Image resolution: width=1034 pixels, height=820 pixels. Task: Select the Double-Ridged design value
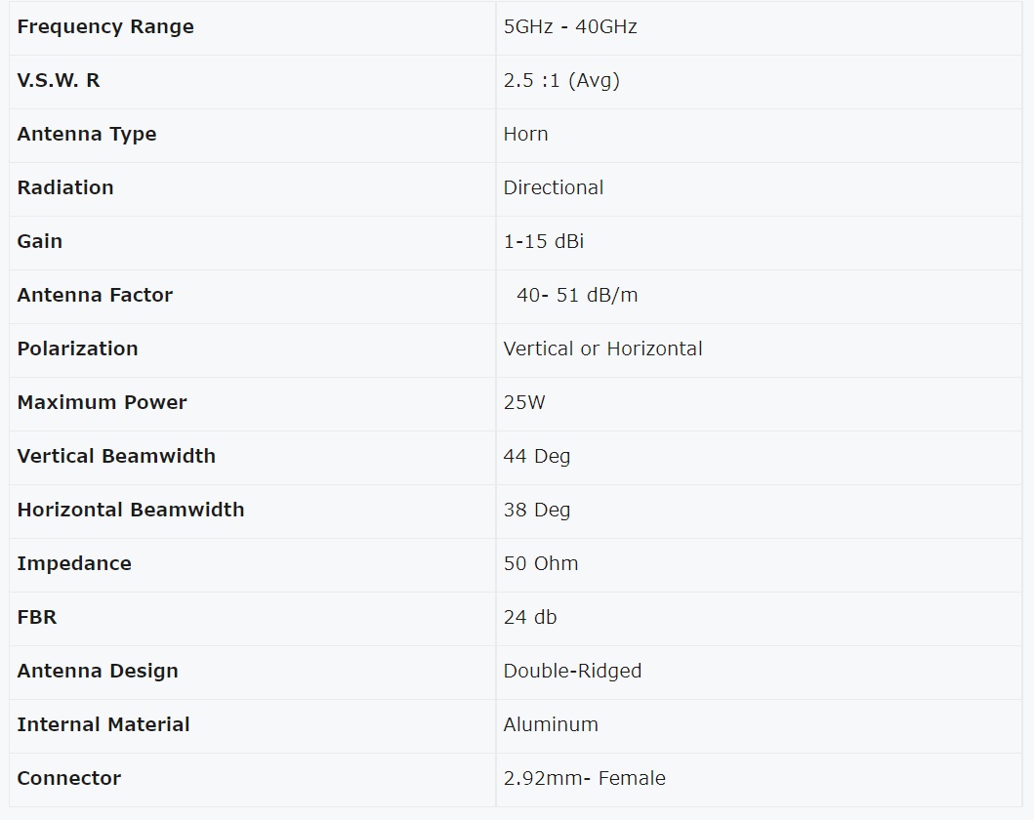click(572, 672)
